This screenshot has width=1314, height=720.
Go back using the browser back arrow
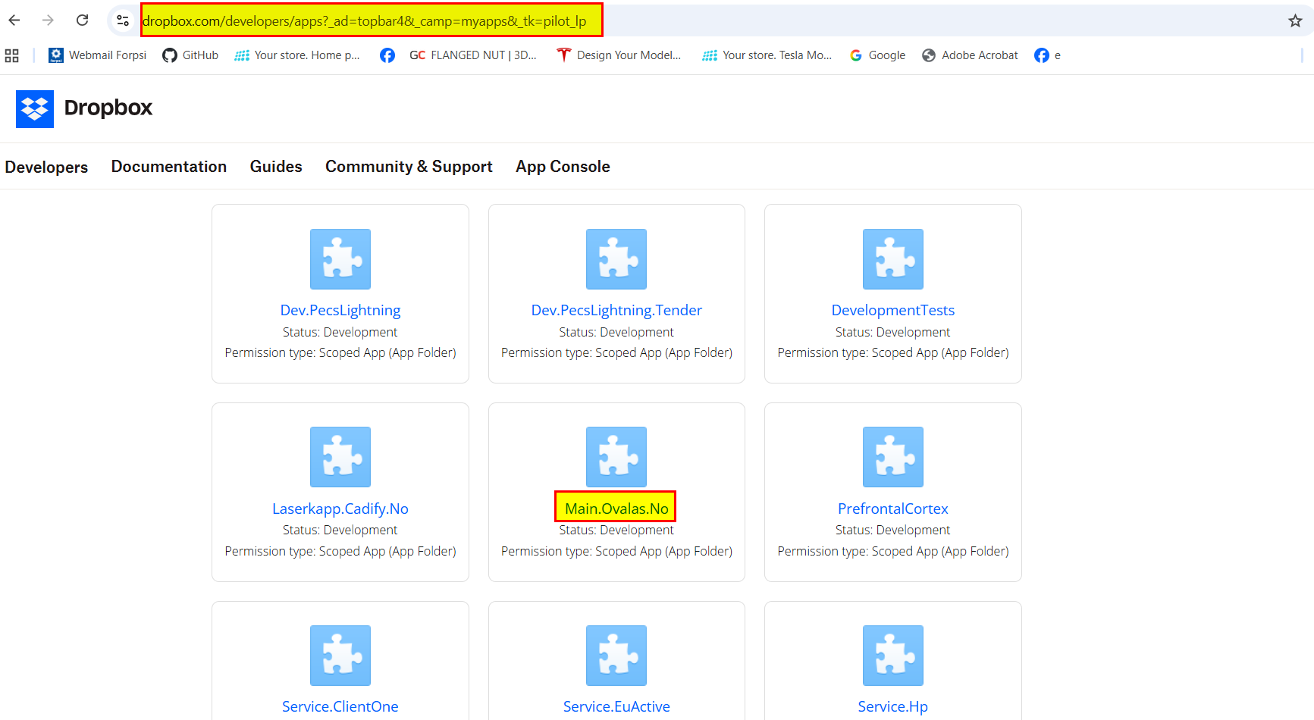tap(14, 20)
